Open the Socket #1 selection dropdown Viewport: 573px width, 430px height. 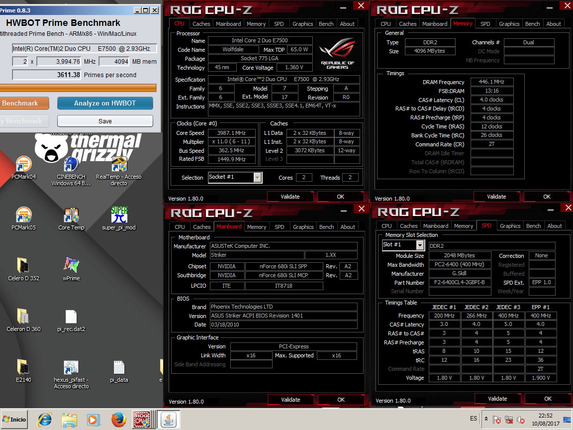tap(258, 178)
